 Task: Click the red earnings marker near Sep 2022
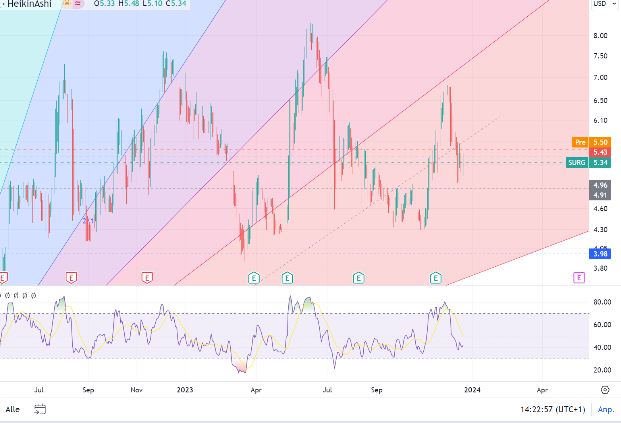(x=71, y=278)
